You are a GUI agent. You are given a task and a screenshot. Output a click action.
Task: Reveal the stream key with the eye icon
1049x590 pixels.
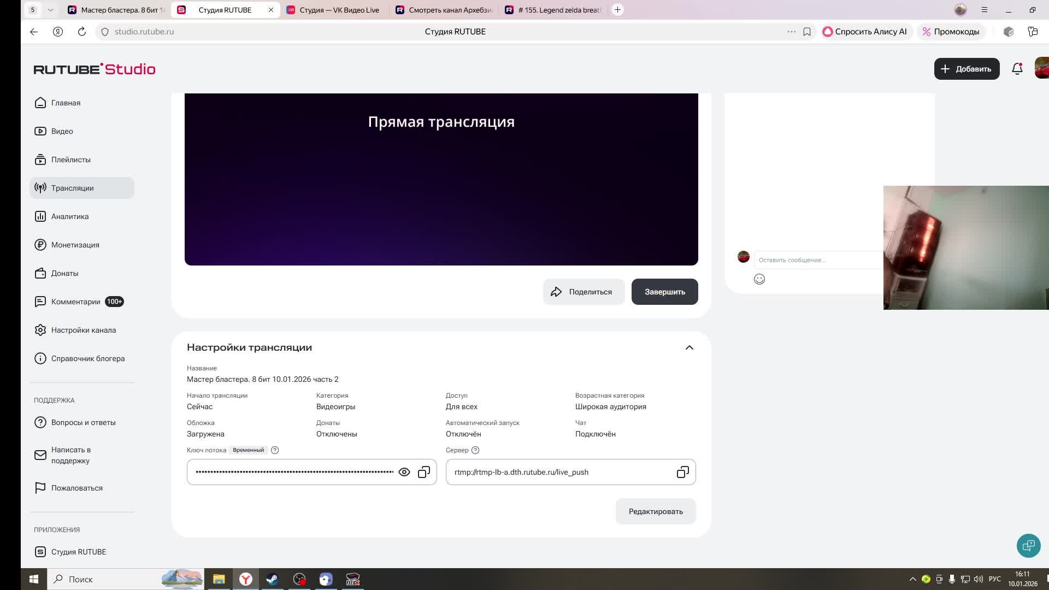(404, 472)
